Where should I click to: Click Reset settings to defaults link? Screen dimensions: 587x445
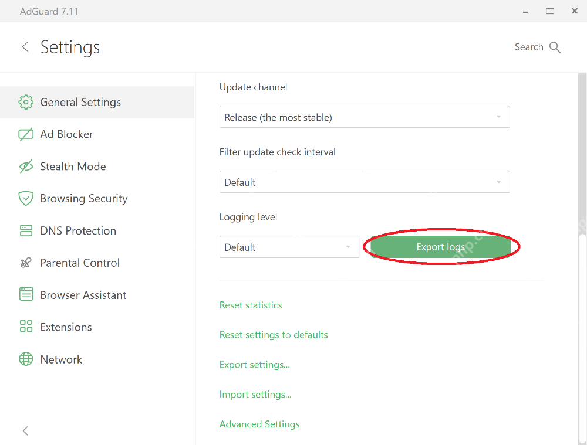coord(274,335)
